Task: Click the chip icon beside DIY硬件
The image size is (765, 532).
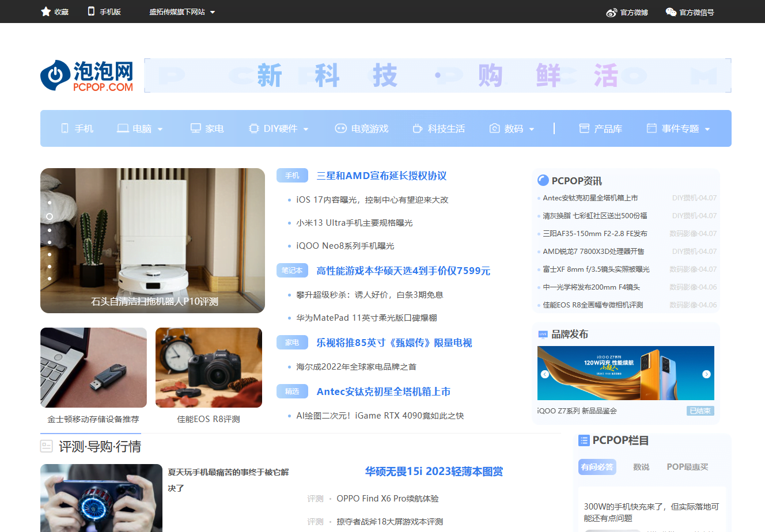Action: click(253, 128)
